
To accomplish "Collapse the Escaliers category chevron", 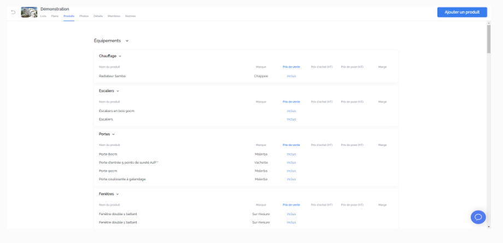I will [118, 91].
